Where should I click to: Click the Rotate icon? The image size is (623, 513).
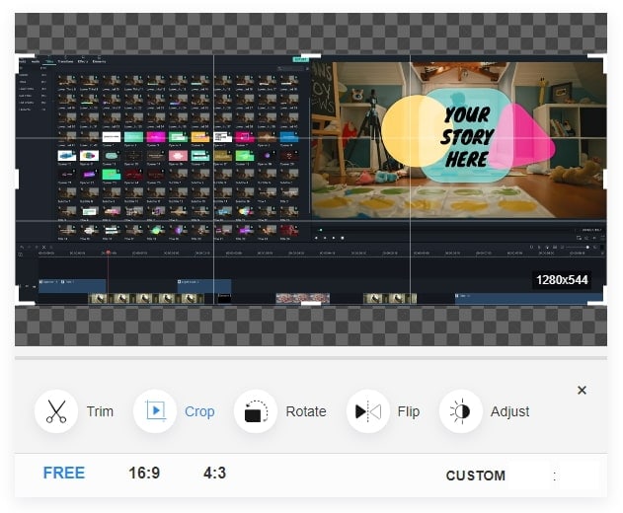point(256,411)
